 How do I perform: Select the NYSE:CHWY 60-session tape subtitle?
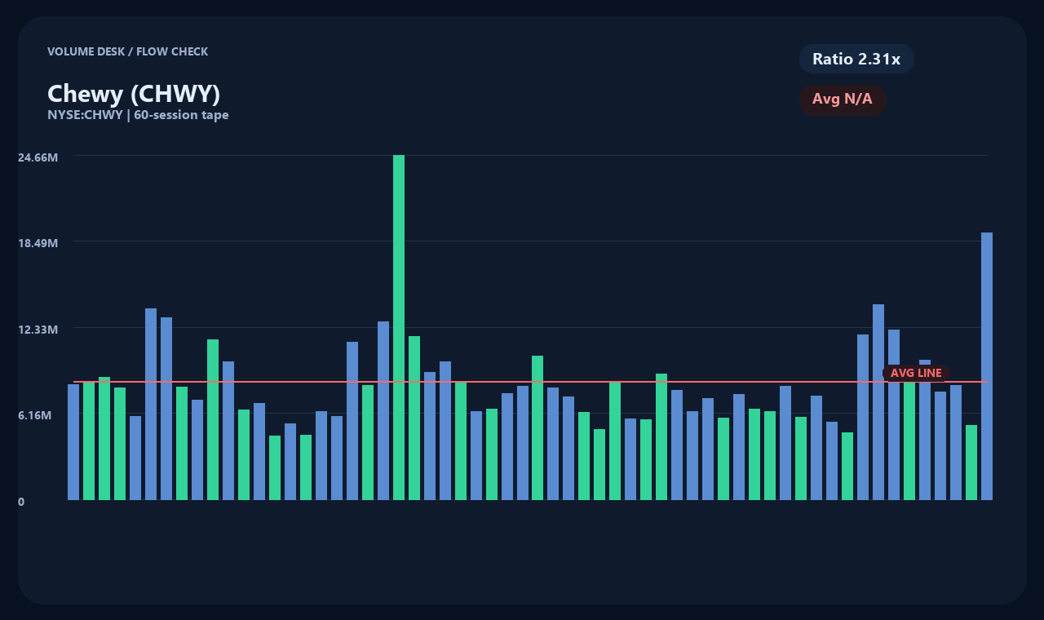coord(138,115)
